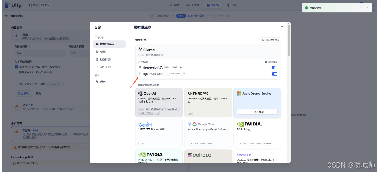Click the translate icon beside 语言

click(x=97, y=81)
